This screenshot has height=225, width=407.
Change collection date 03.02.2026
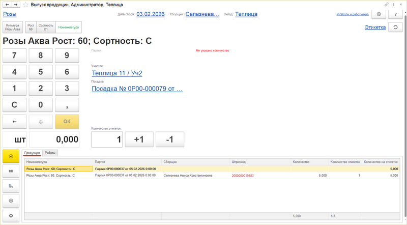(151, 14)
